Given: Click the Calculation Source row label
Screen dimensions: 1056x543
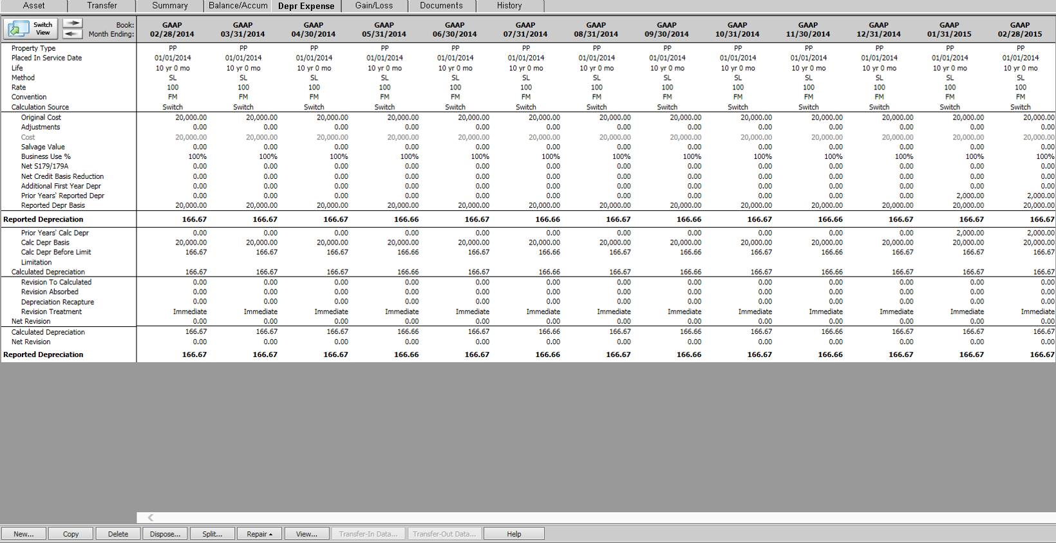Looking at the screenshot, I should pos(40,107).
